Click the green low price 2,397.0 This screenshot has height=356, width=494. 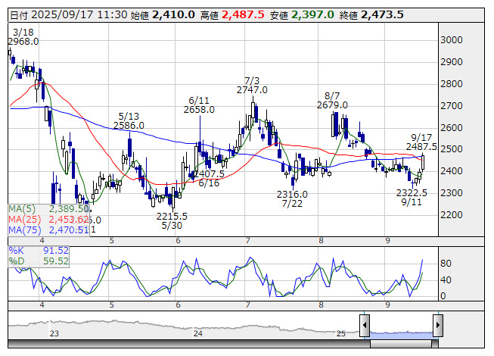pyautogui.click(x=312, y=15)
